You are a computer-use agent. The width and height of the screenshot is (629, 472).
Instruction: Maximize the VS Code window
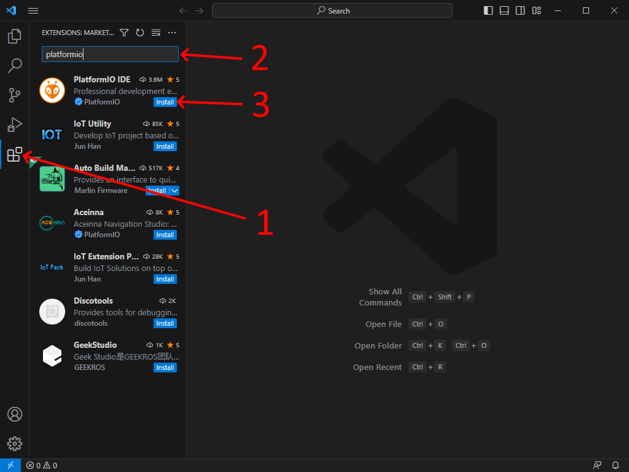coord(585,11)
